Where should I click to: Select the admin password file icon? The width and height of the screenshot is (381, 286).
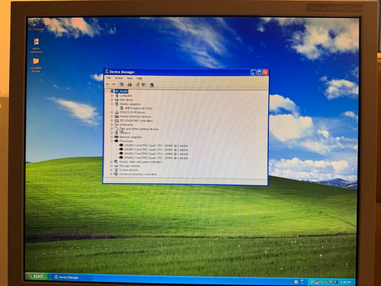[36, 46]
